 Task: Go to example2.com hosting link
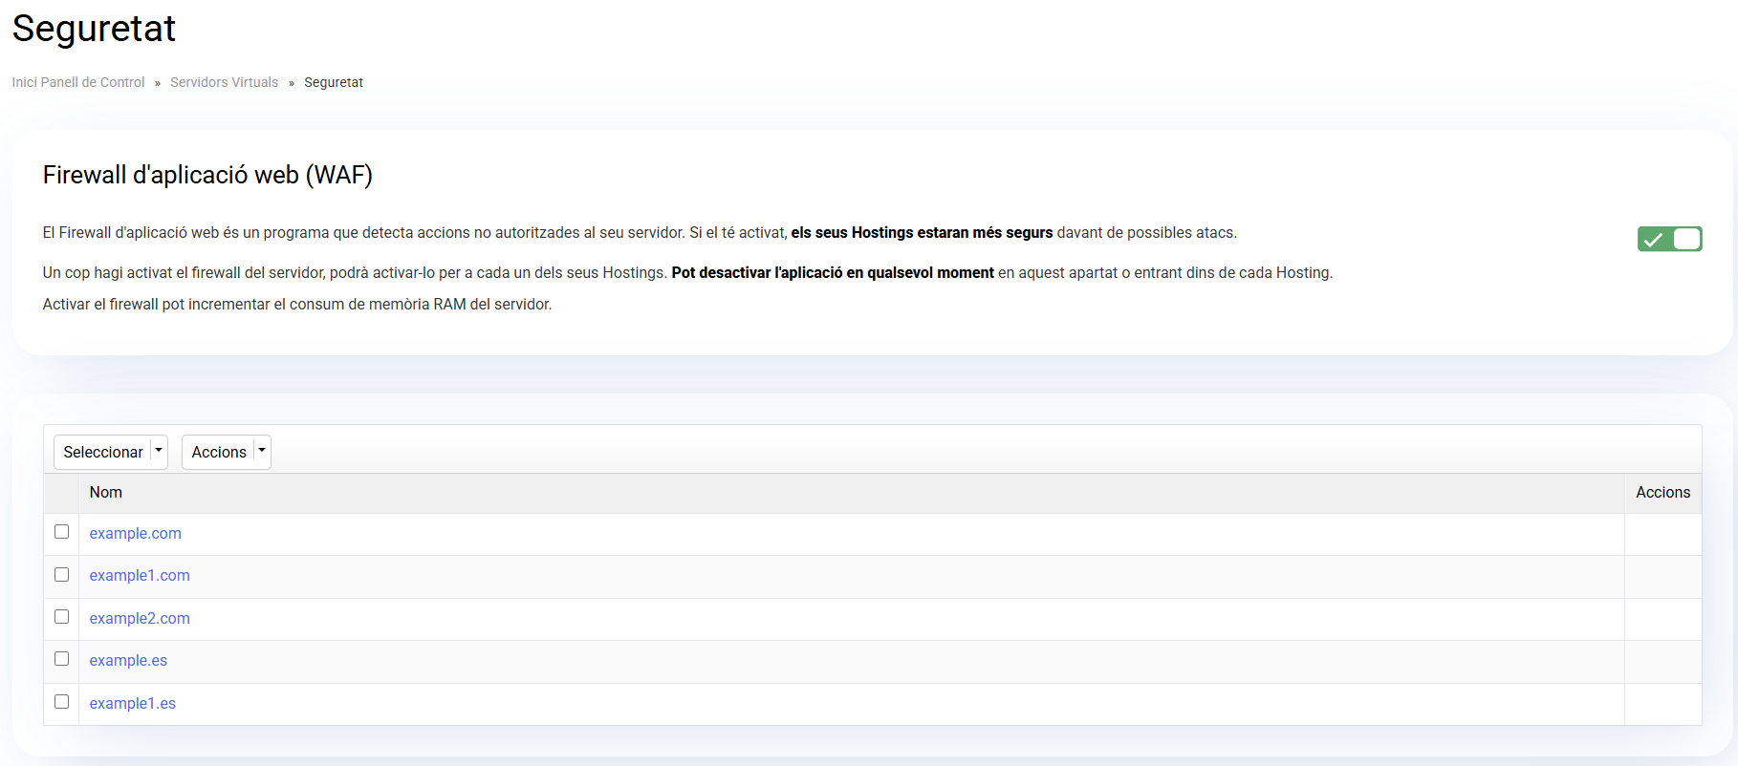(x=140, y=618)
